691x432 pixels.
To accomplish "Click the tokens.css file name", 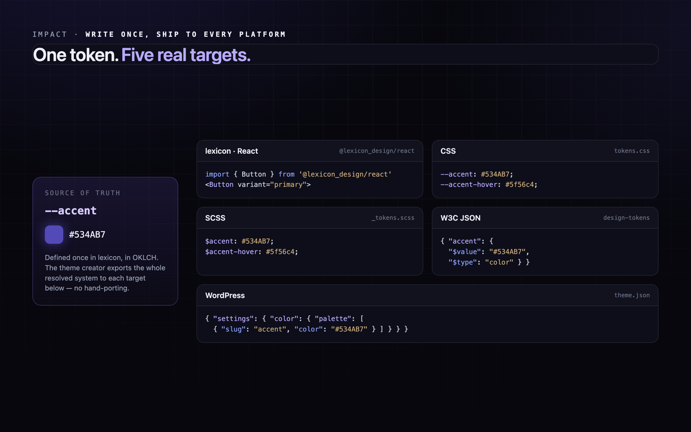I will [632, 151].
